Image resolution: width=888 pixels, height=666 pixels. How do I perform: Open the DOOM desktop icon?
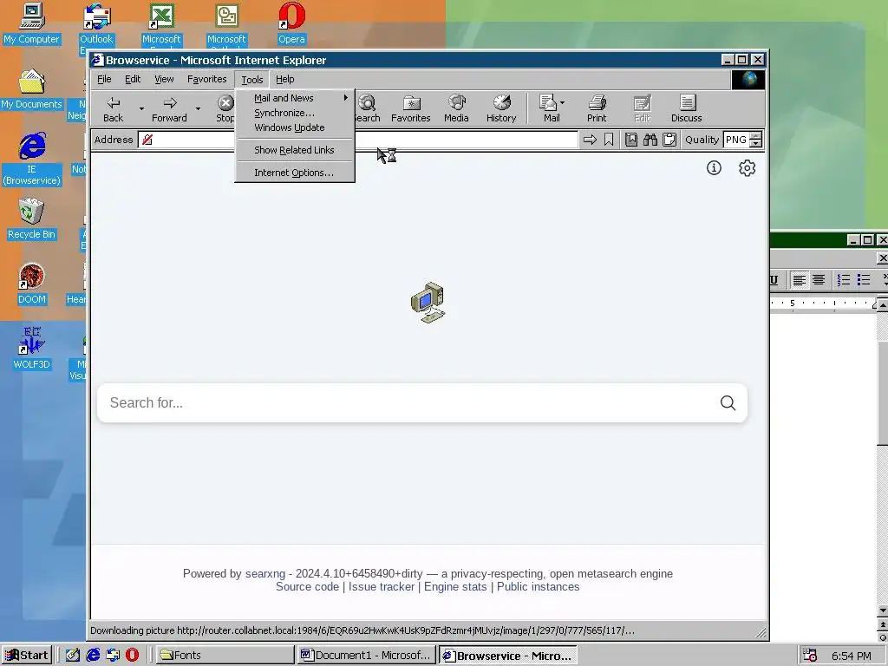click(32, 284)
